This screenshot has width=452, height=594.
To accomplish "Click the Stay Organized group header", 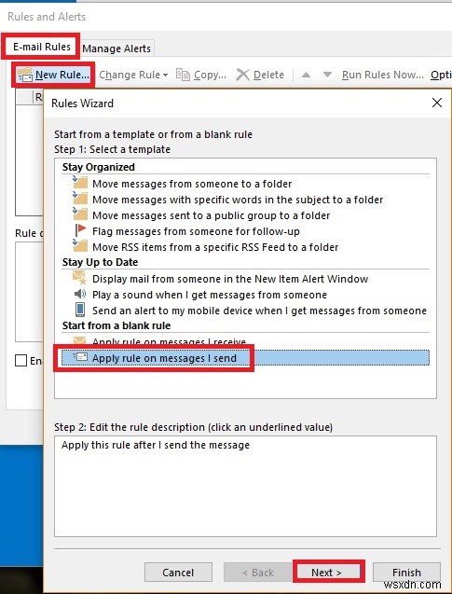I will coord(99,167).
